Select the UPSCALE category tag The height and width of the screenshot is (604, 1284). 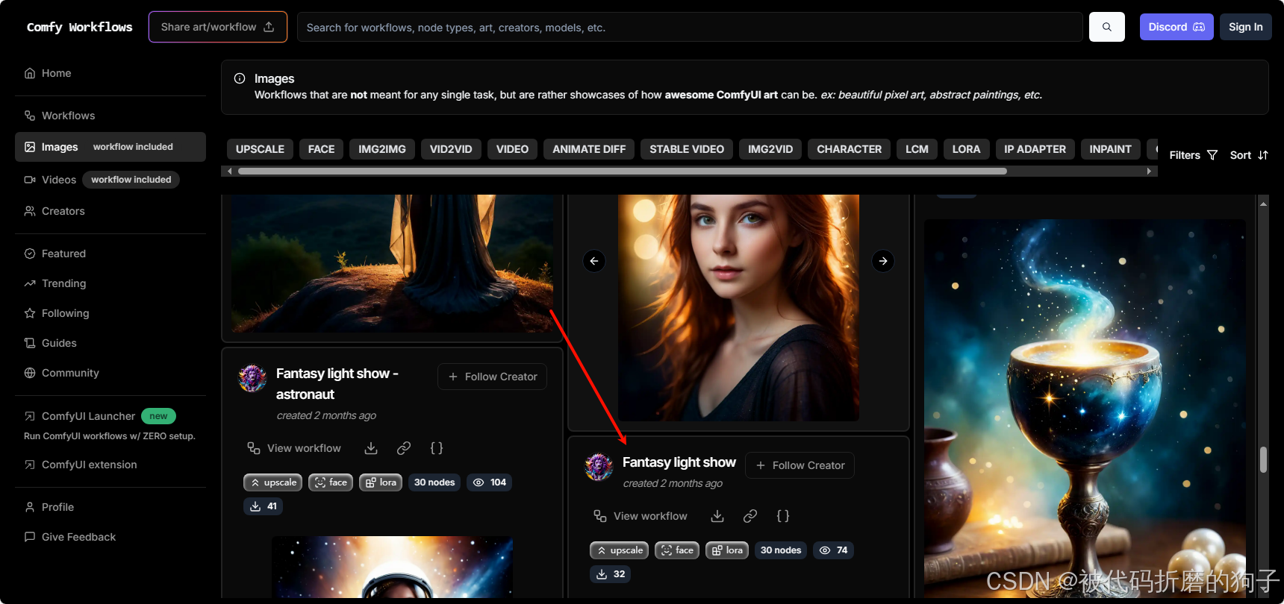pyautogui.click(x=260, y=149)
